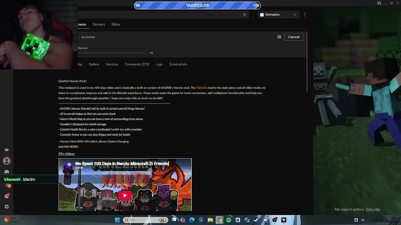Click the Subscribe link in ad panel
Image resolution: width=401 pixels, height=225 pixels.
tap(373, 209)
